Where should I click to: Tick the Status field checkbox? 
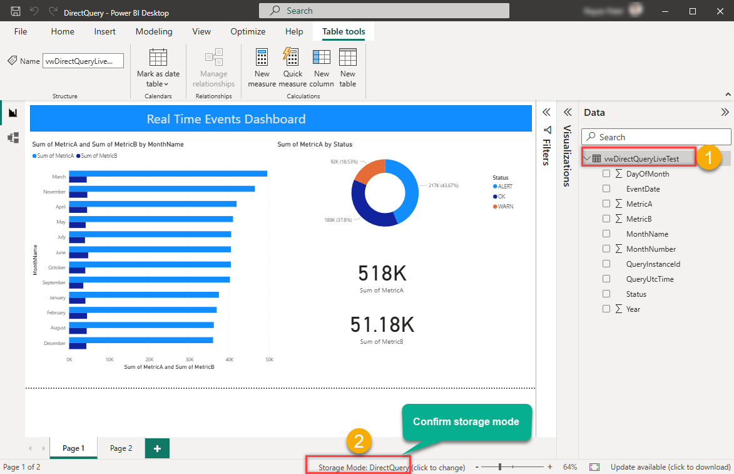606,294
